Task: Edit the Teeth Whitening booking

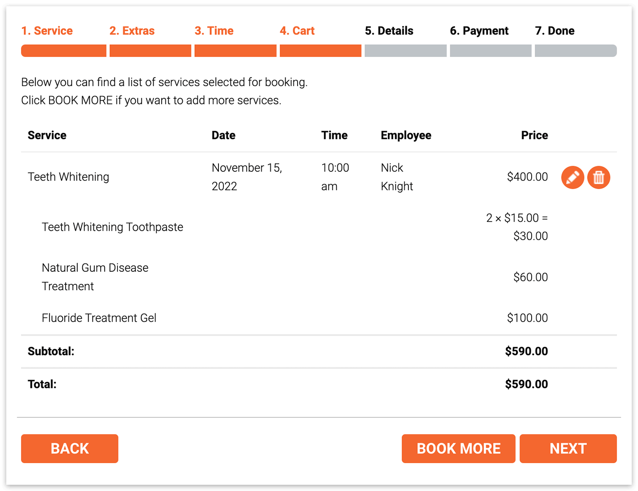Action: tap(572, 177)
